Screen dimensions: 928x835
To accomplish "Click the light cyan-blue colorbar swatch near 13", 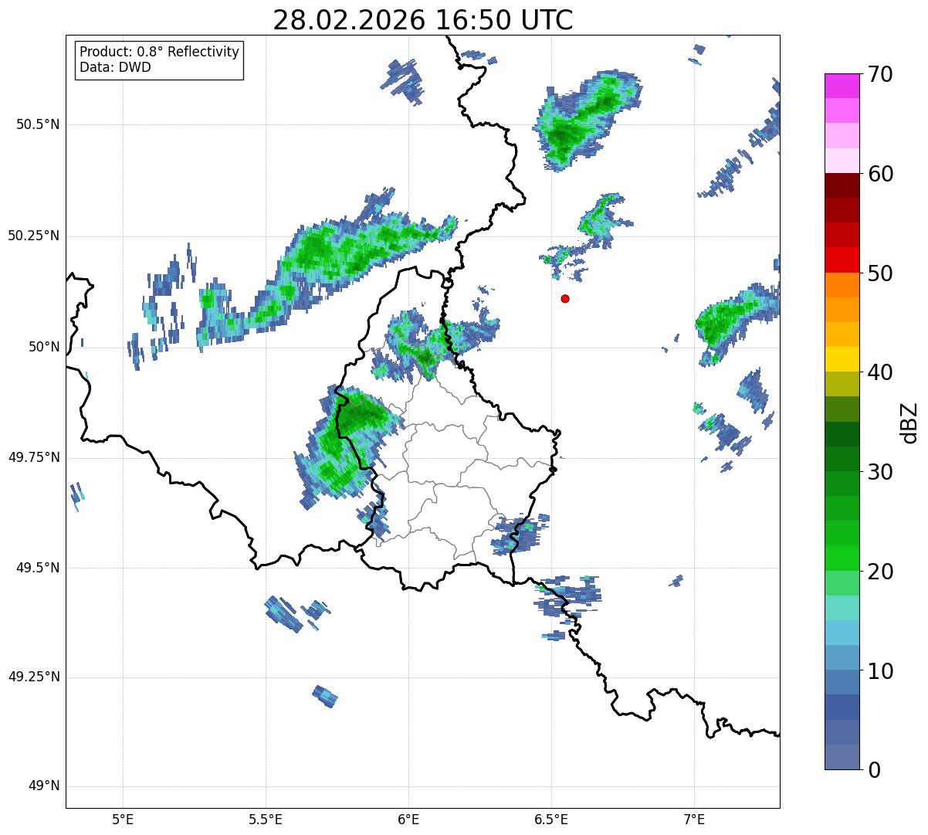I will (x=842, y=633).
